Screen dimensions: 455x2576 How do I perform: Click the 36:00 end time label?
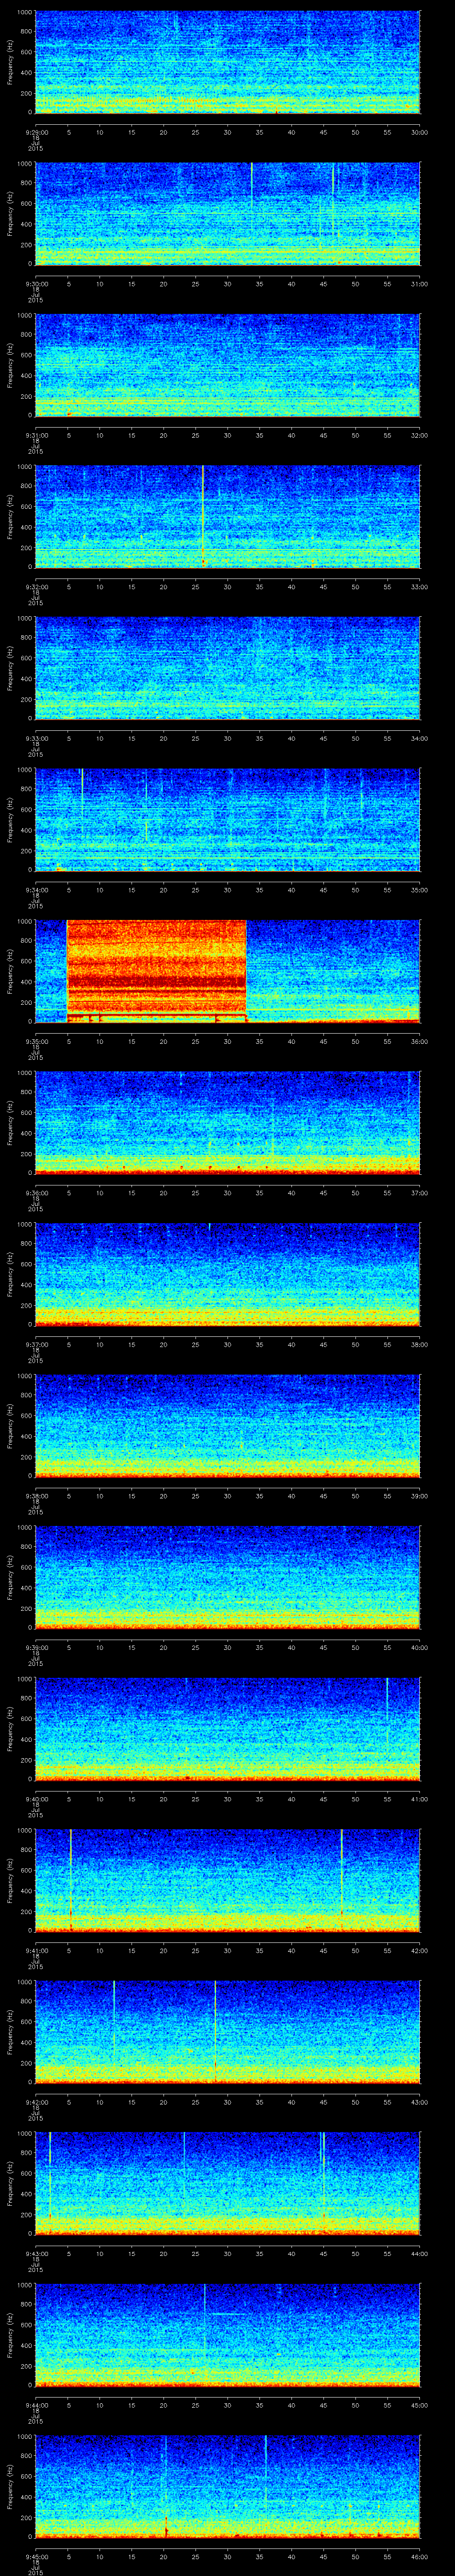(420, 1041)
